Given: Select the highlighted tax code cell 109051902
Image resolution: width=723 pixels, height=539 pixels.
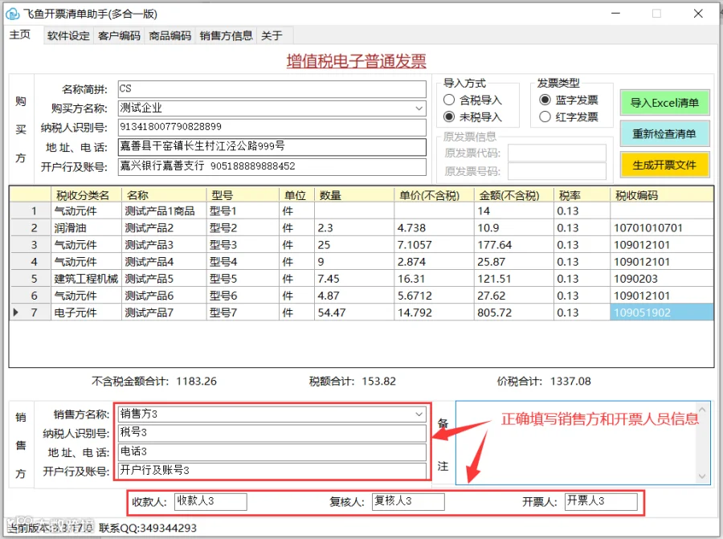Looking at the screenshot, I should click(x=661, y=312).
